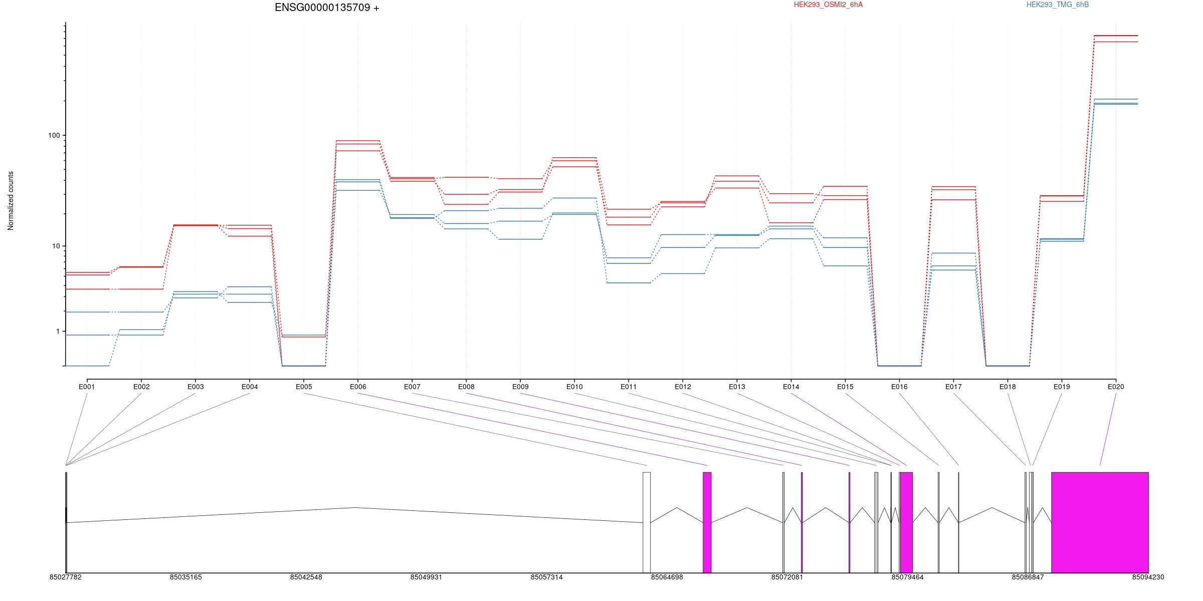The image size is (1203, 601).
Task: Click the Normalized counts axis label
Action: coord(11,201)
